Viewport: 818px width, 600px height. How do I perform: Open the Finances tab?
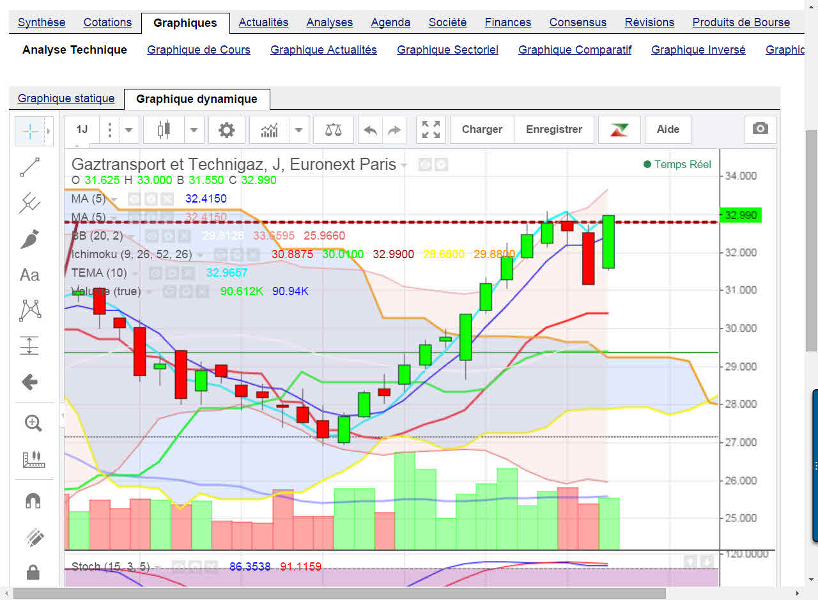(508, 22)
